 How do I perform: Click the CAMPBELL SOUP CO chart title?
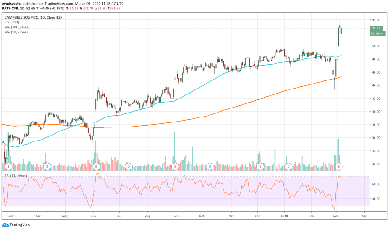pyautogui.click(x=33, y=17)
